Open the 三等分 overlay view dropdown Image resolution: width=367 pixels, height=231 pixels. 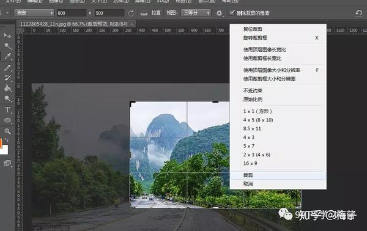(x=196, y=13)
